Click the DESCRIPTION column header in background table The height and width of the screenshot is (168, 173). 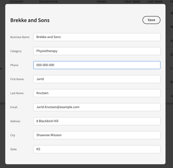[48, 2]
